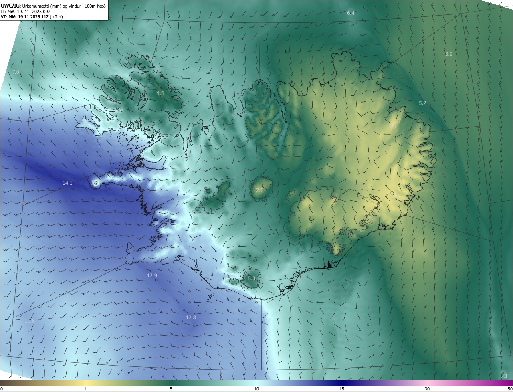Click the 12.8 value south of Iceland

191,318
